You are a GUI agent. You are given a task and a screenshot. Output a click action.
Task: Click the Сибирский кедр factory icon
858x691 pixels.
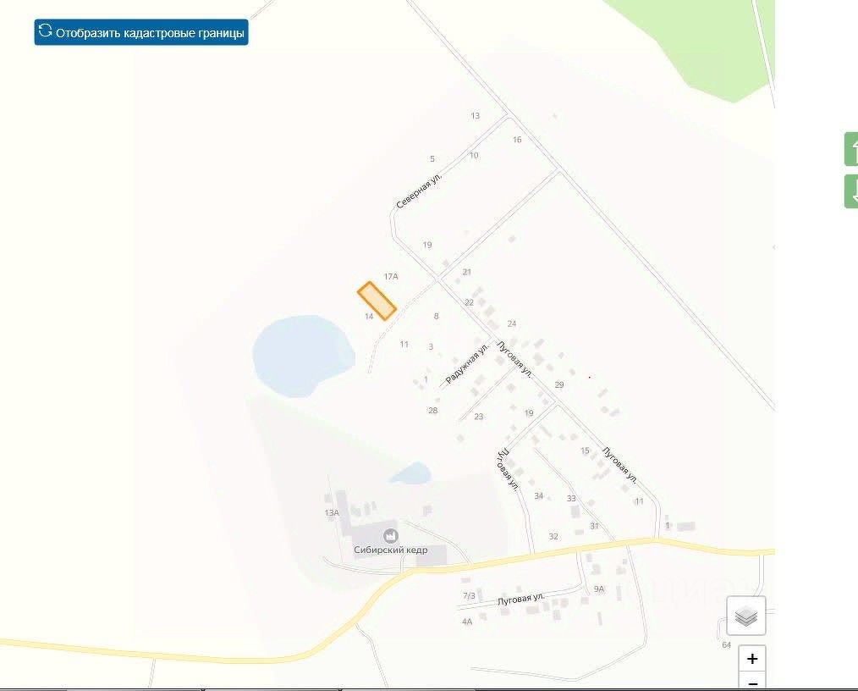coord(390,535)
